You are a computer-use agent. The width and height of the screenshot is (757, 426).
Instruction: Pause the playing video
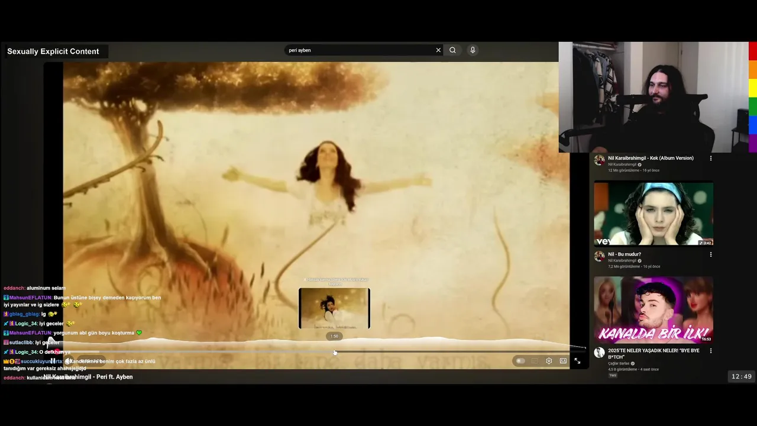point(53,361)
